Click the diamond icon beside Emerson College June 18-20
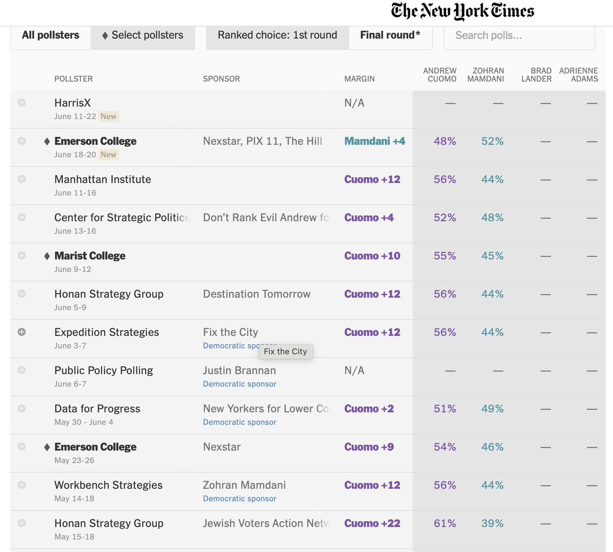This screenshot has height=552, width=613. [47, 141]
